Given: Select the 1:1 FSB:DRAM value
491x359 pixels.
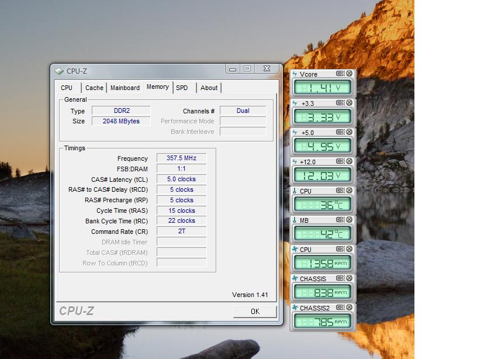Looking at the screenshot, I should (x=182, y=168).
